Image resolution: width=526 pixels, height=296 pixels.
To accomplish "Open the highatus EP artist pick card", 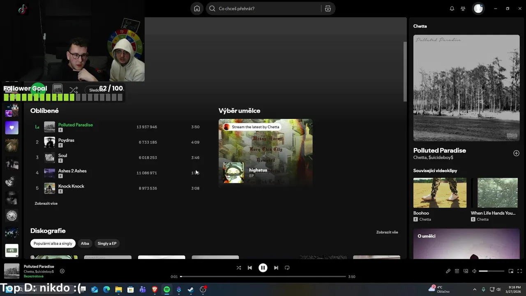I will coord(265,153).
